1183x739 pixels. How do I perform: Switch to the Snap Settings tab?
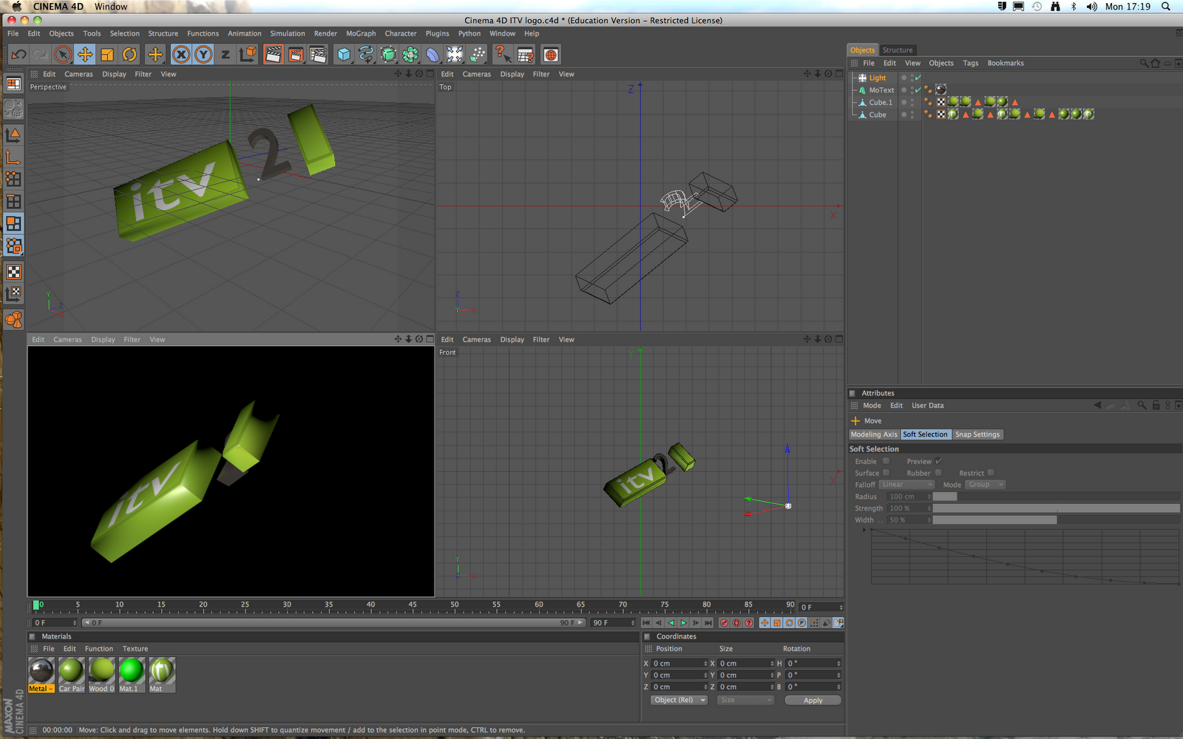point(977,435)
